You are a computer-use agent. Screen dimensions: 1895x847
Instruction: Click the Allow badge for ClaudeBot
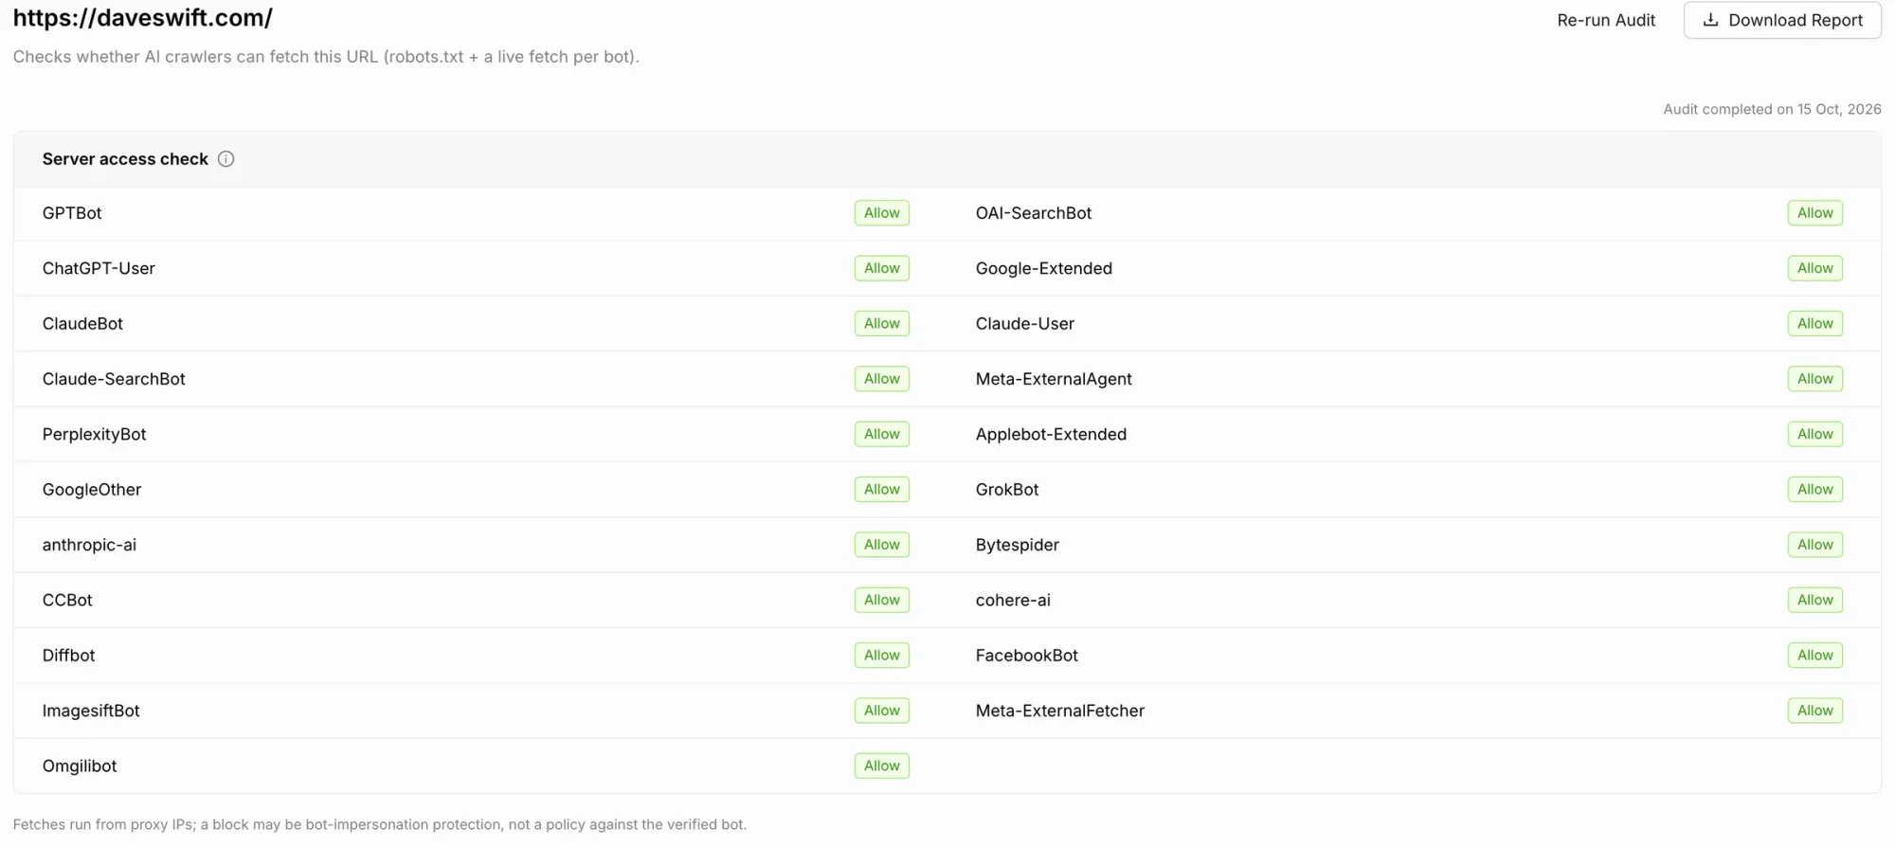coord(882,324)
